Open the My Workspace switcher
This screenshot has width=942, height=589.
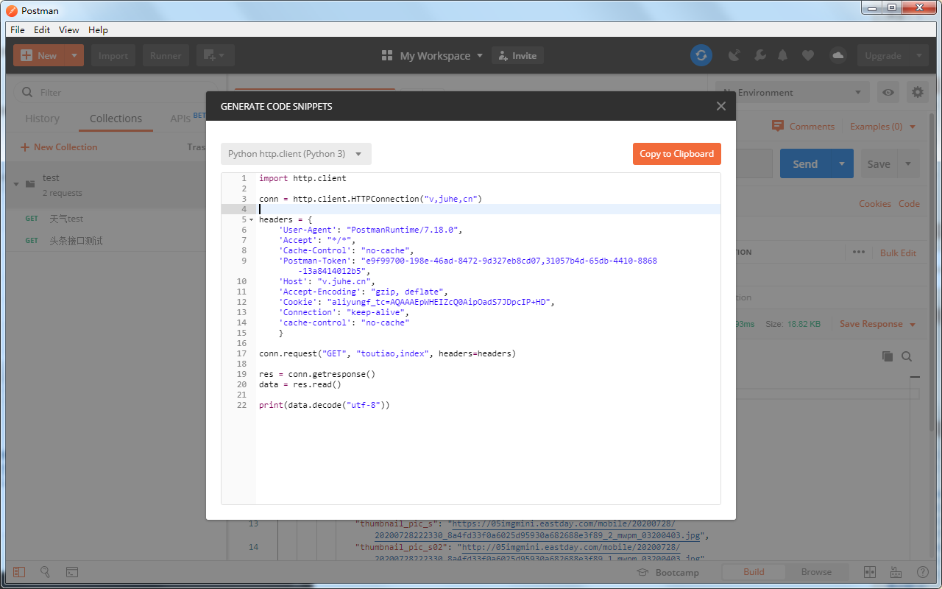[x=432, y=55]
